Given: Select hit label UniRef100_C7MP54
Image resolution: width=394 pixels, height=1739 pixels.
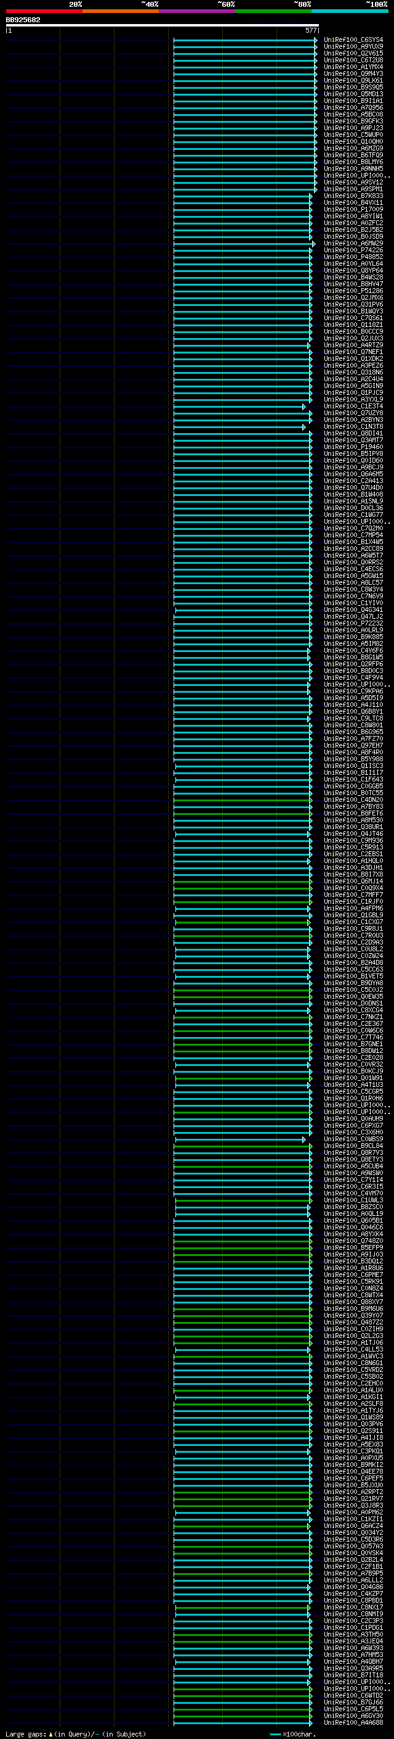Looking at the screenshot, I should coord(353,536).
